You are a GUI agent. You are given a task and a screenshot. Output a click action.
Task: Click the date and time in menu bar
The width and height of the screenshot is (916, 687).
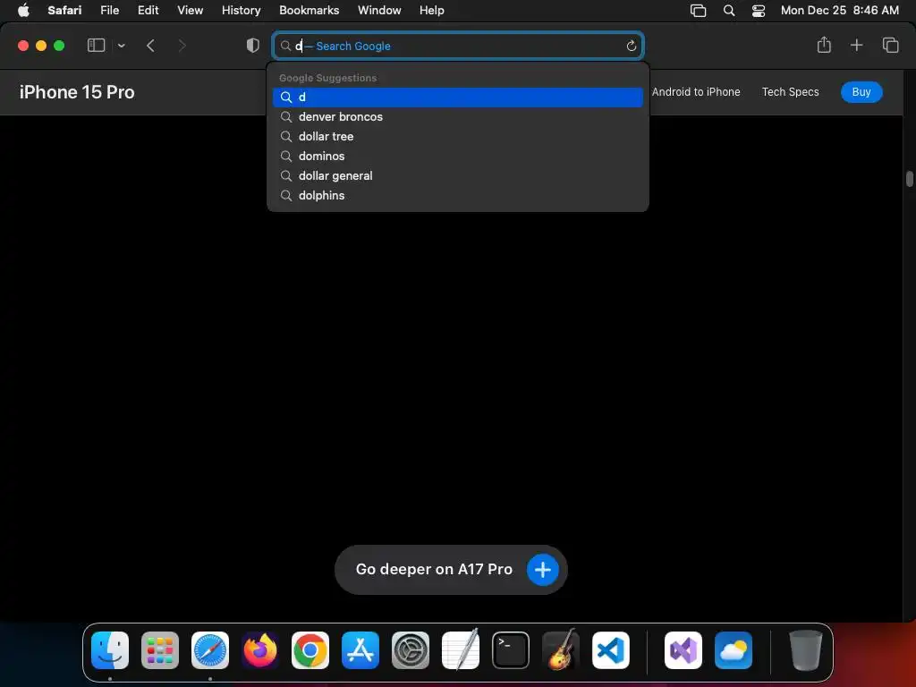pyautogui.click(x=839, y=11)
